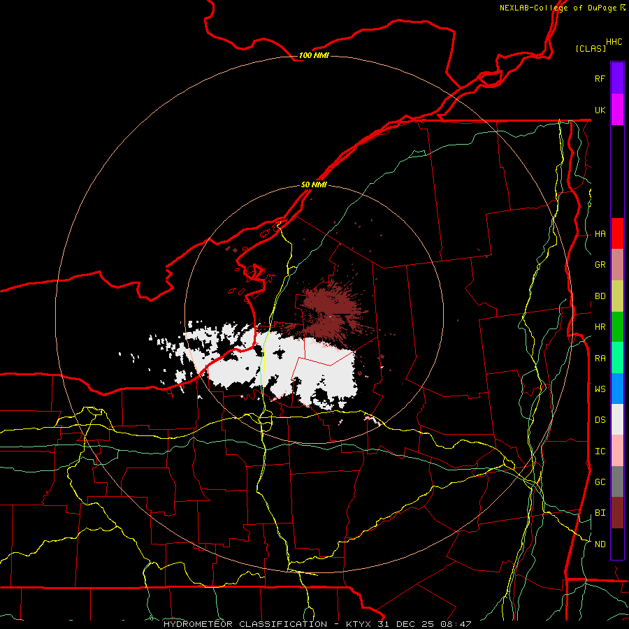
Task: Click the BD legend label
Action: (x=600, y=296)
